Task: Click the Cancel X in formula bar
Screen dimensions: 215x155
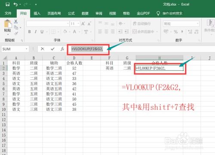Action: tap(43, 49)
